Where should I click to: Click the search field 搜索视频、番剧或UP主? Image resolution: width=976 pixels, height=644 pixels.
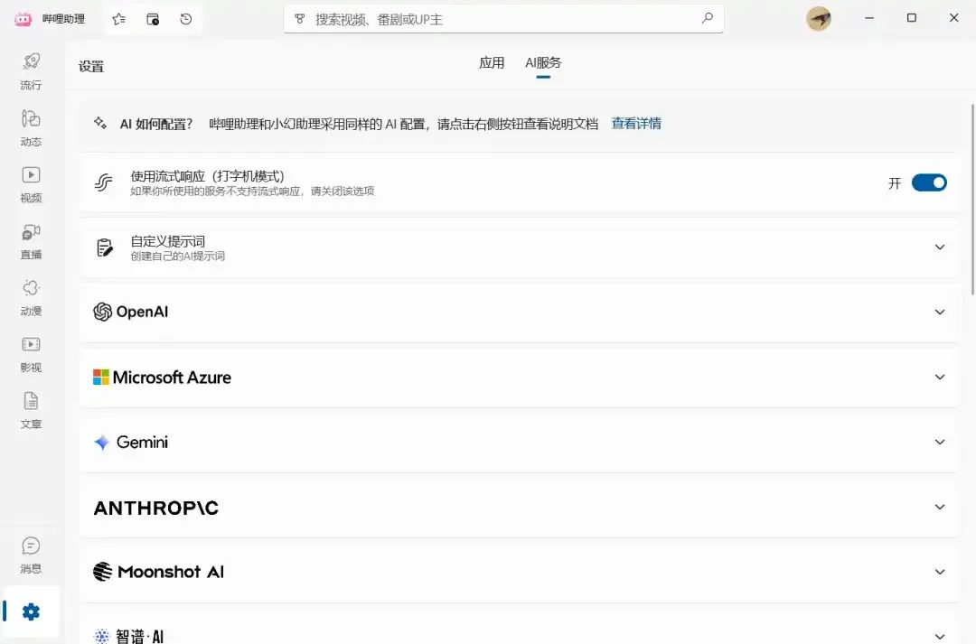point(503,19)
